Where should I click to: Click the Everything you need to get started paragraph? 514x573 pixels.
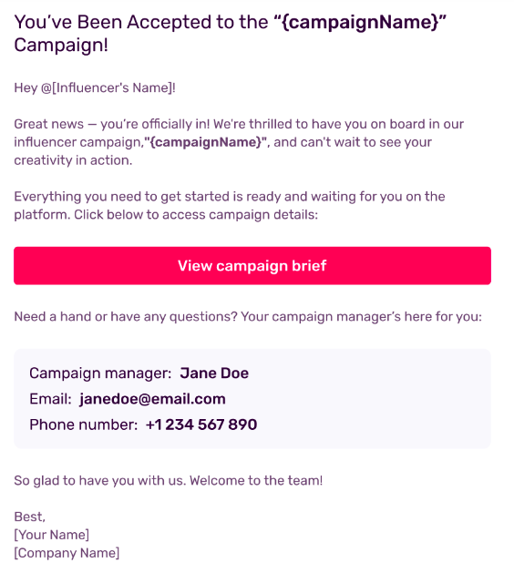(230, 206)
